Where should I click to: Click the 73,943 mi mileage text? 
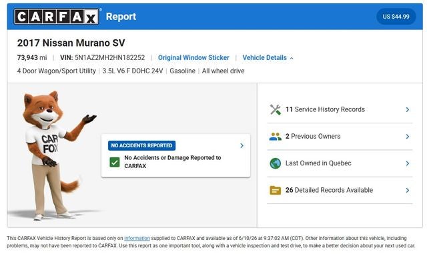pyautogui.click(x=32, y=58)
